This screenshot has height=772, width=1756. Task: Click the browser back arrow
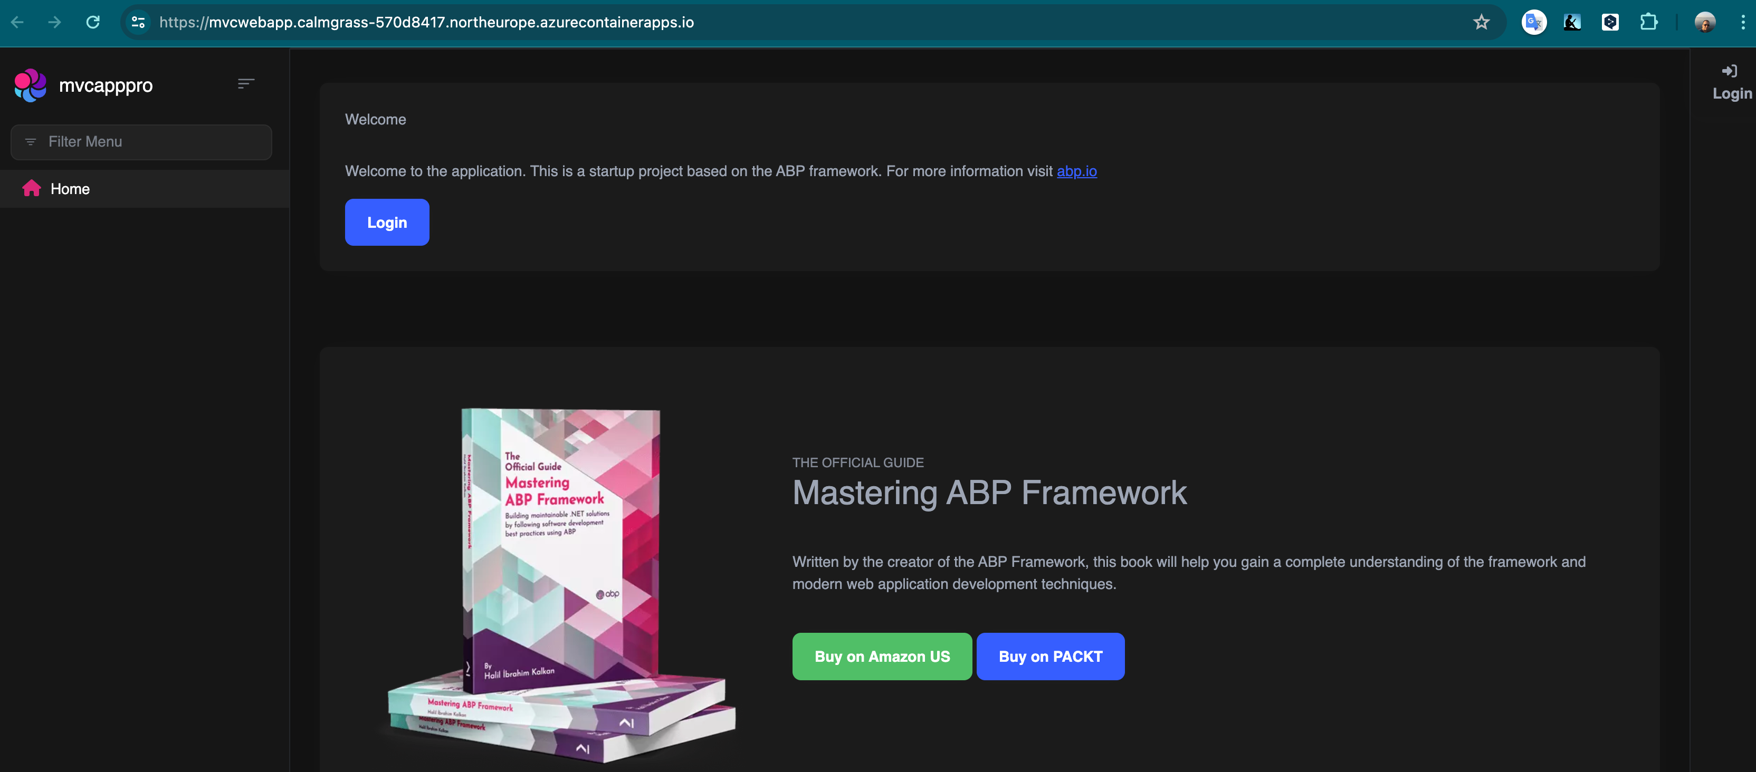(x=18, y=23)
